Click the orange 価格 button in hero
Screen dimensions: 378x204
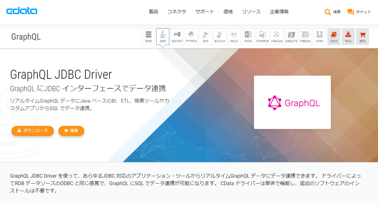pos(71,131)
